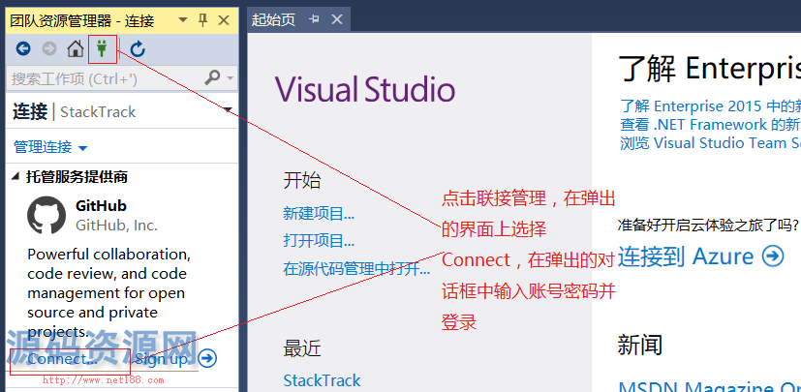This screenshot has height=392, width=801.
Task: Click the GitHub Sign up link
Action: click(162, 359)
